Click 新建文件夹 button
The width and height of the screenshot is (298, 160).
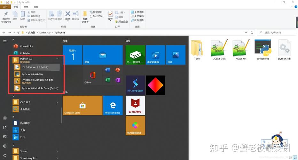point(85,17)
